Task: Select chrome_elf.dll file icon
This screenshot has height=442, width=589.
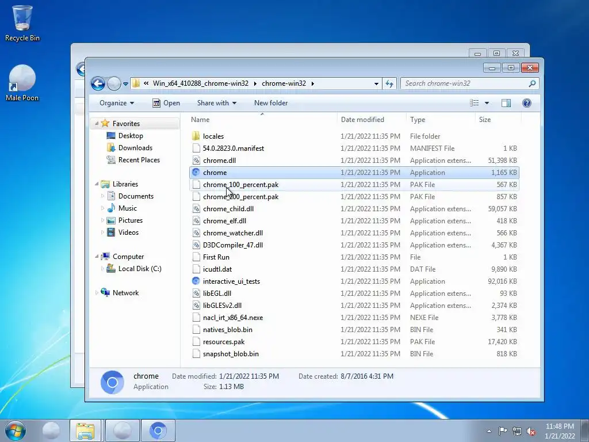Action: point(196,220)
